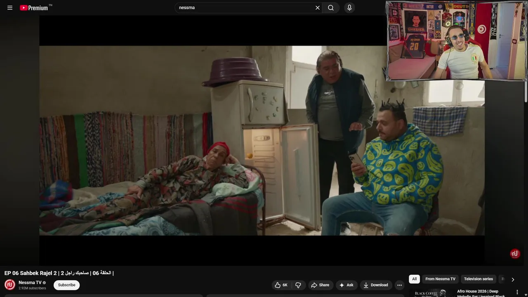The height and width of the screenshot is (297, 528).
Task: Like the video with 6K likes
Action: (x=281, y=285)
